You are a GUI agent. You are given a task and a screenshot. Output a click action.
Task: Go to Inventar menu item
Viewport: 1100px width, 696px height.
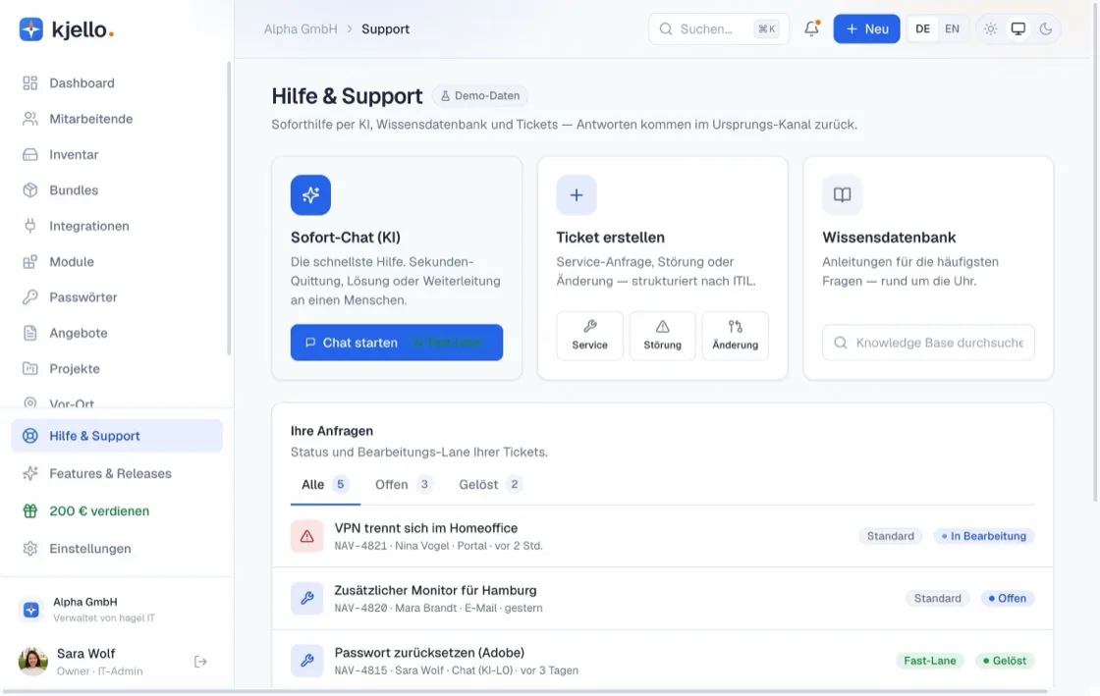coord(117,154)
